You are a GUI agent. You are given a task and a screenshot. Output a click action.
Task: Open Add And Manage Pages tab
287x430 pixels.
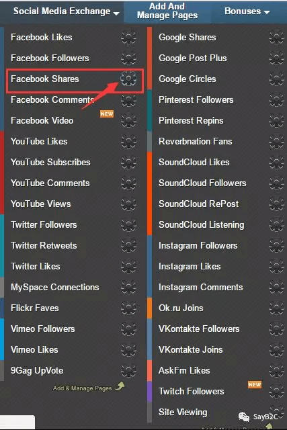(x=167, y=11)
